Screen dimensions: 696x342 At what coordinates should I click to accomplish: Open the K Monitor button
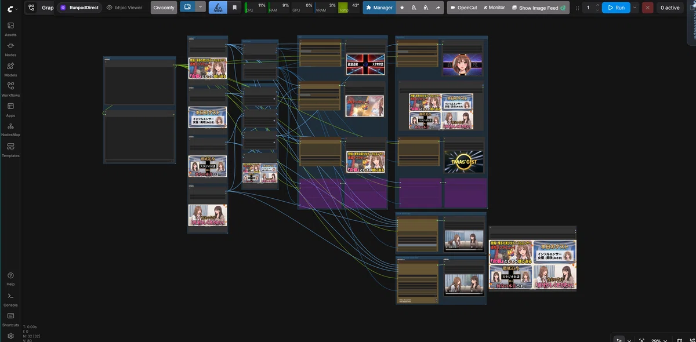coord(494,8)
